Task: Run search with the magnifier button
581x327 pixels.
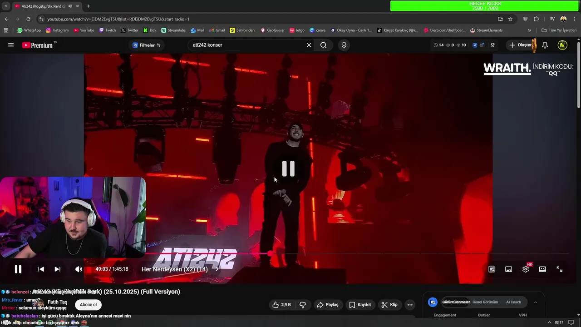Action: 323,45
